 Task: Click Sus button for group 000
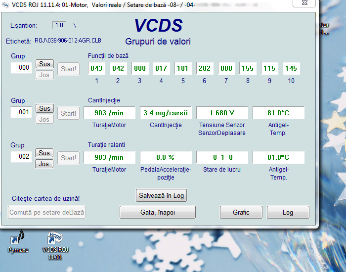coord(44,64)
